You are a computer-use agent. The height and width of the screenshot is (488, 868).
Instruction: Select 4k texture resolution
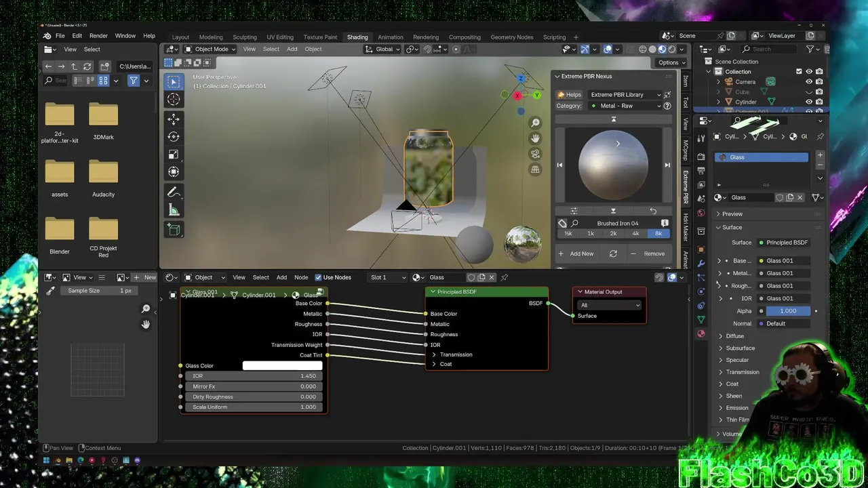[x=635, y=233]
